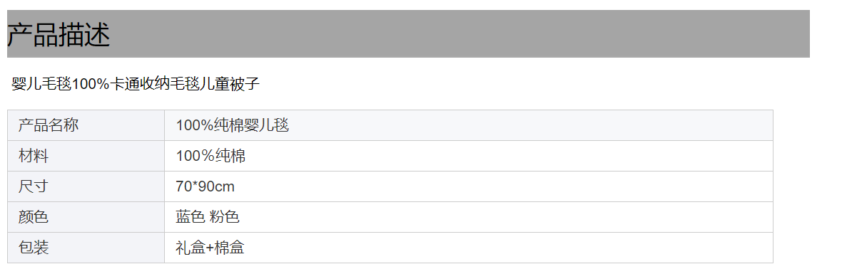Click the 尺寸 label cell
842x269 pixels.
[86, 186]
